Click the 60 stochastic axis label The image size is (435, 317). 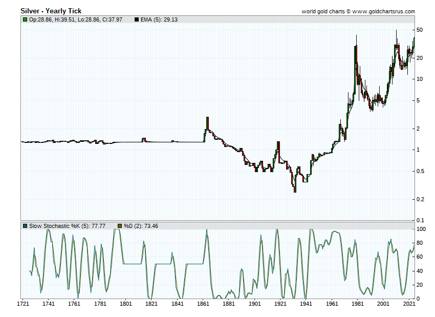coord(420,257)
